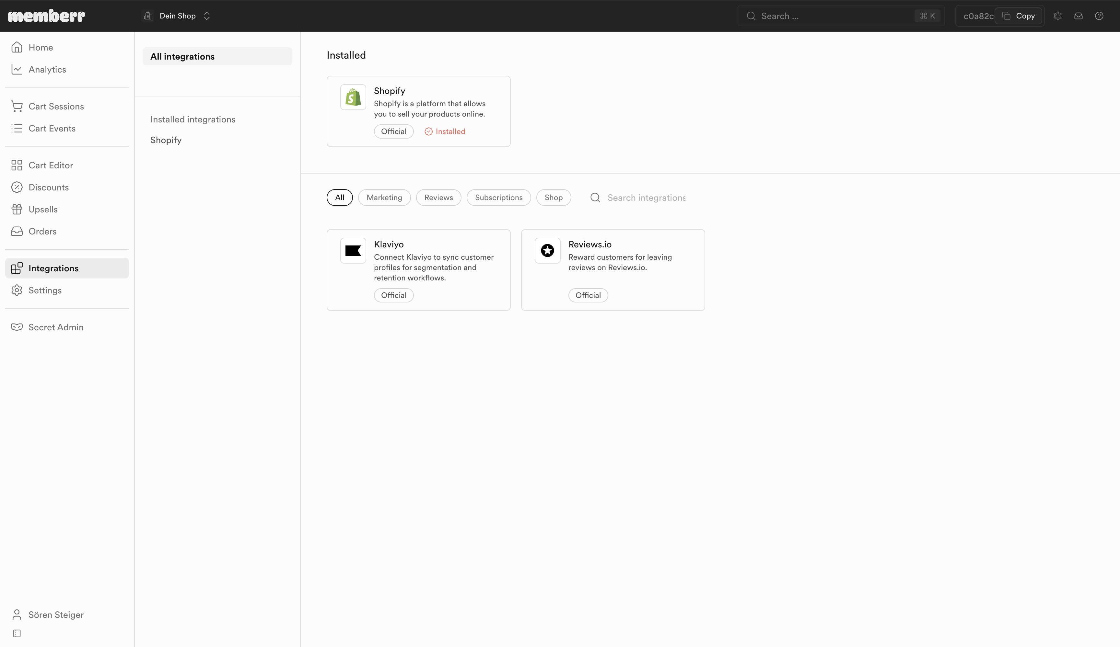Click the Secret Admin mask icon
This screenshot has width=1120, height=647.
pyautogui.click(x=17, y=327)
